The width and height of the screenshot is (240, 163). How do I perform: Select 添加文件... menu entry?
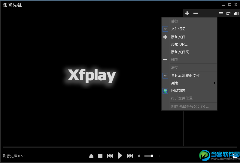pyautogui.click(x=189, y=37)
